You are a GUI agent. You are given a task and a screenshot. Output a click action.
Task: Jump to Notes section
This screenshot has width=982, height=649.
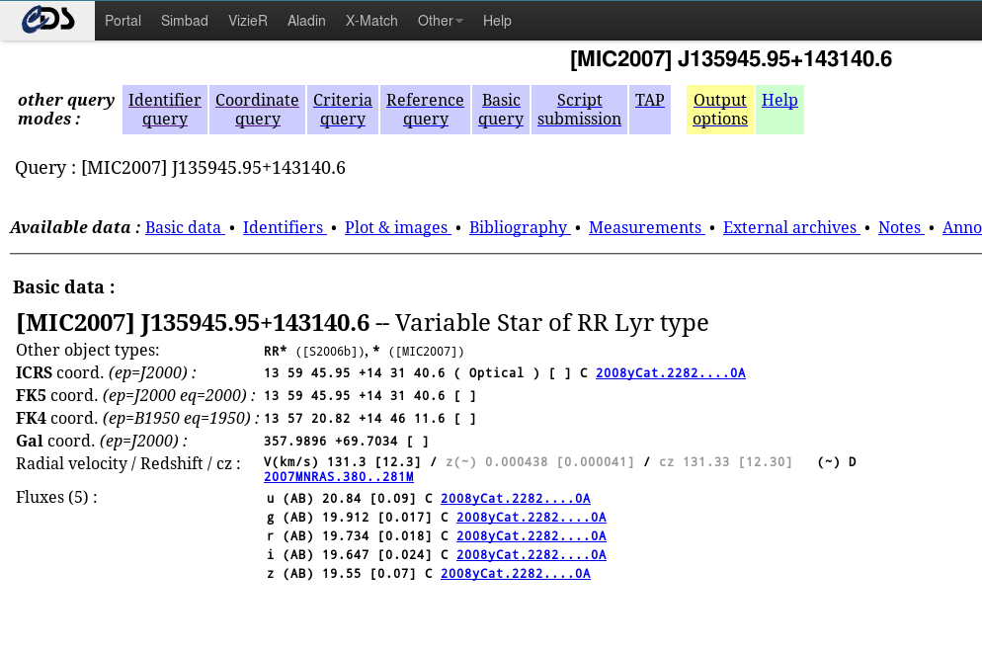[x=900, y=227]
